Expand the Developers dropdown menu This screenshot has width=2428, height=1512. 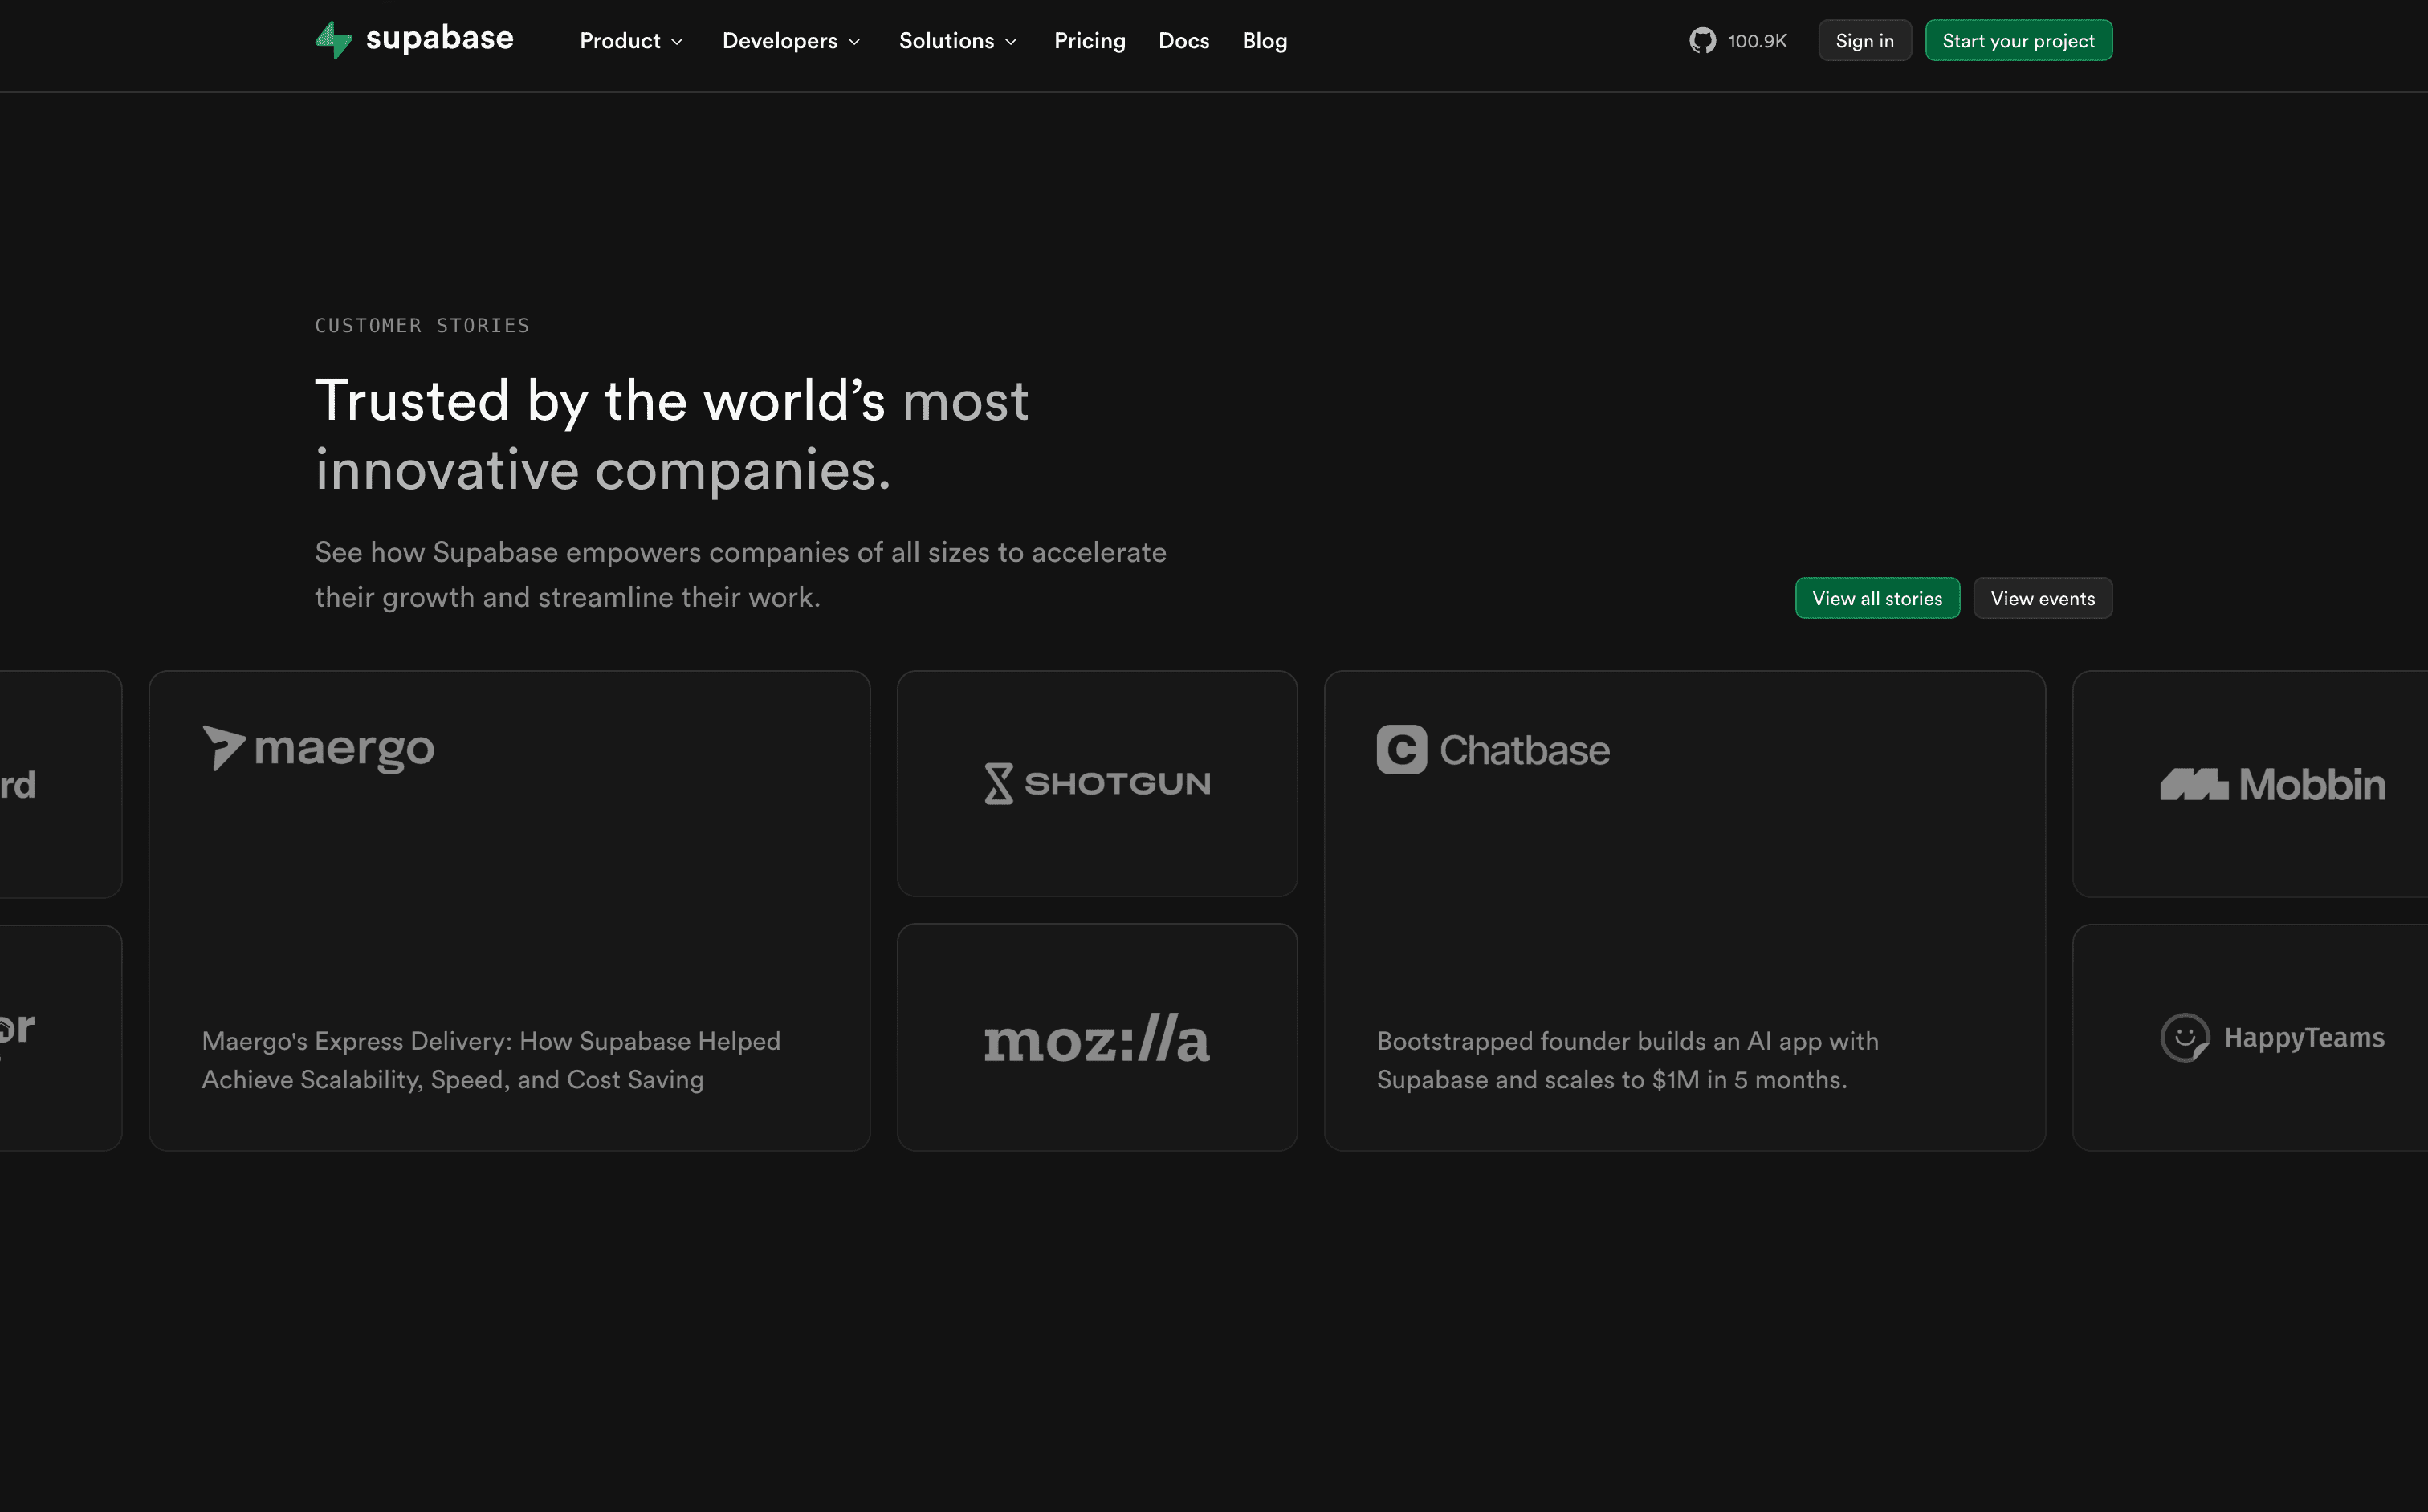pyautogui.click(x=790, y=41)
